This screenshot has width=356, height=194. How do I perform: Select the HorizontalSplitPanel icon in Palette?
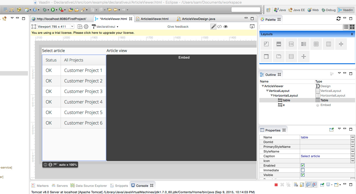pos(341,44)
